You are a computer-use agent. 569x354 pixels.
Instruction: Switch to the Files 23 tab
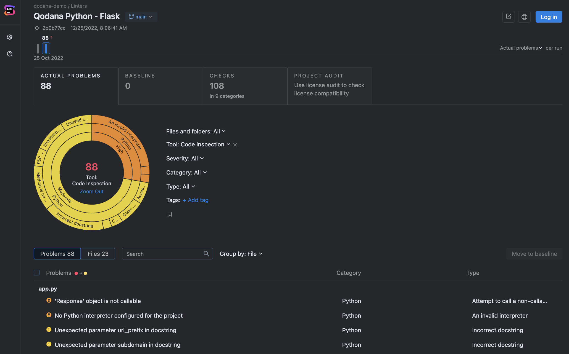[98, 254]
